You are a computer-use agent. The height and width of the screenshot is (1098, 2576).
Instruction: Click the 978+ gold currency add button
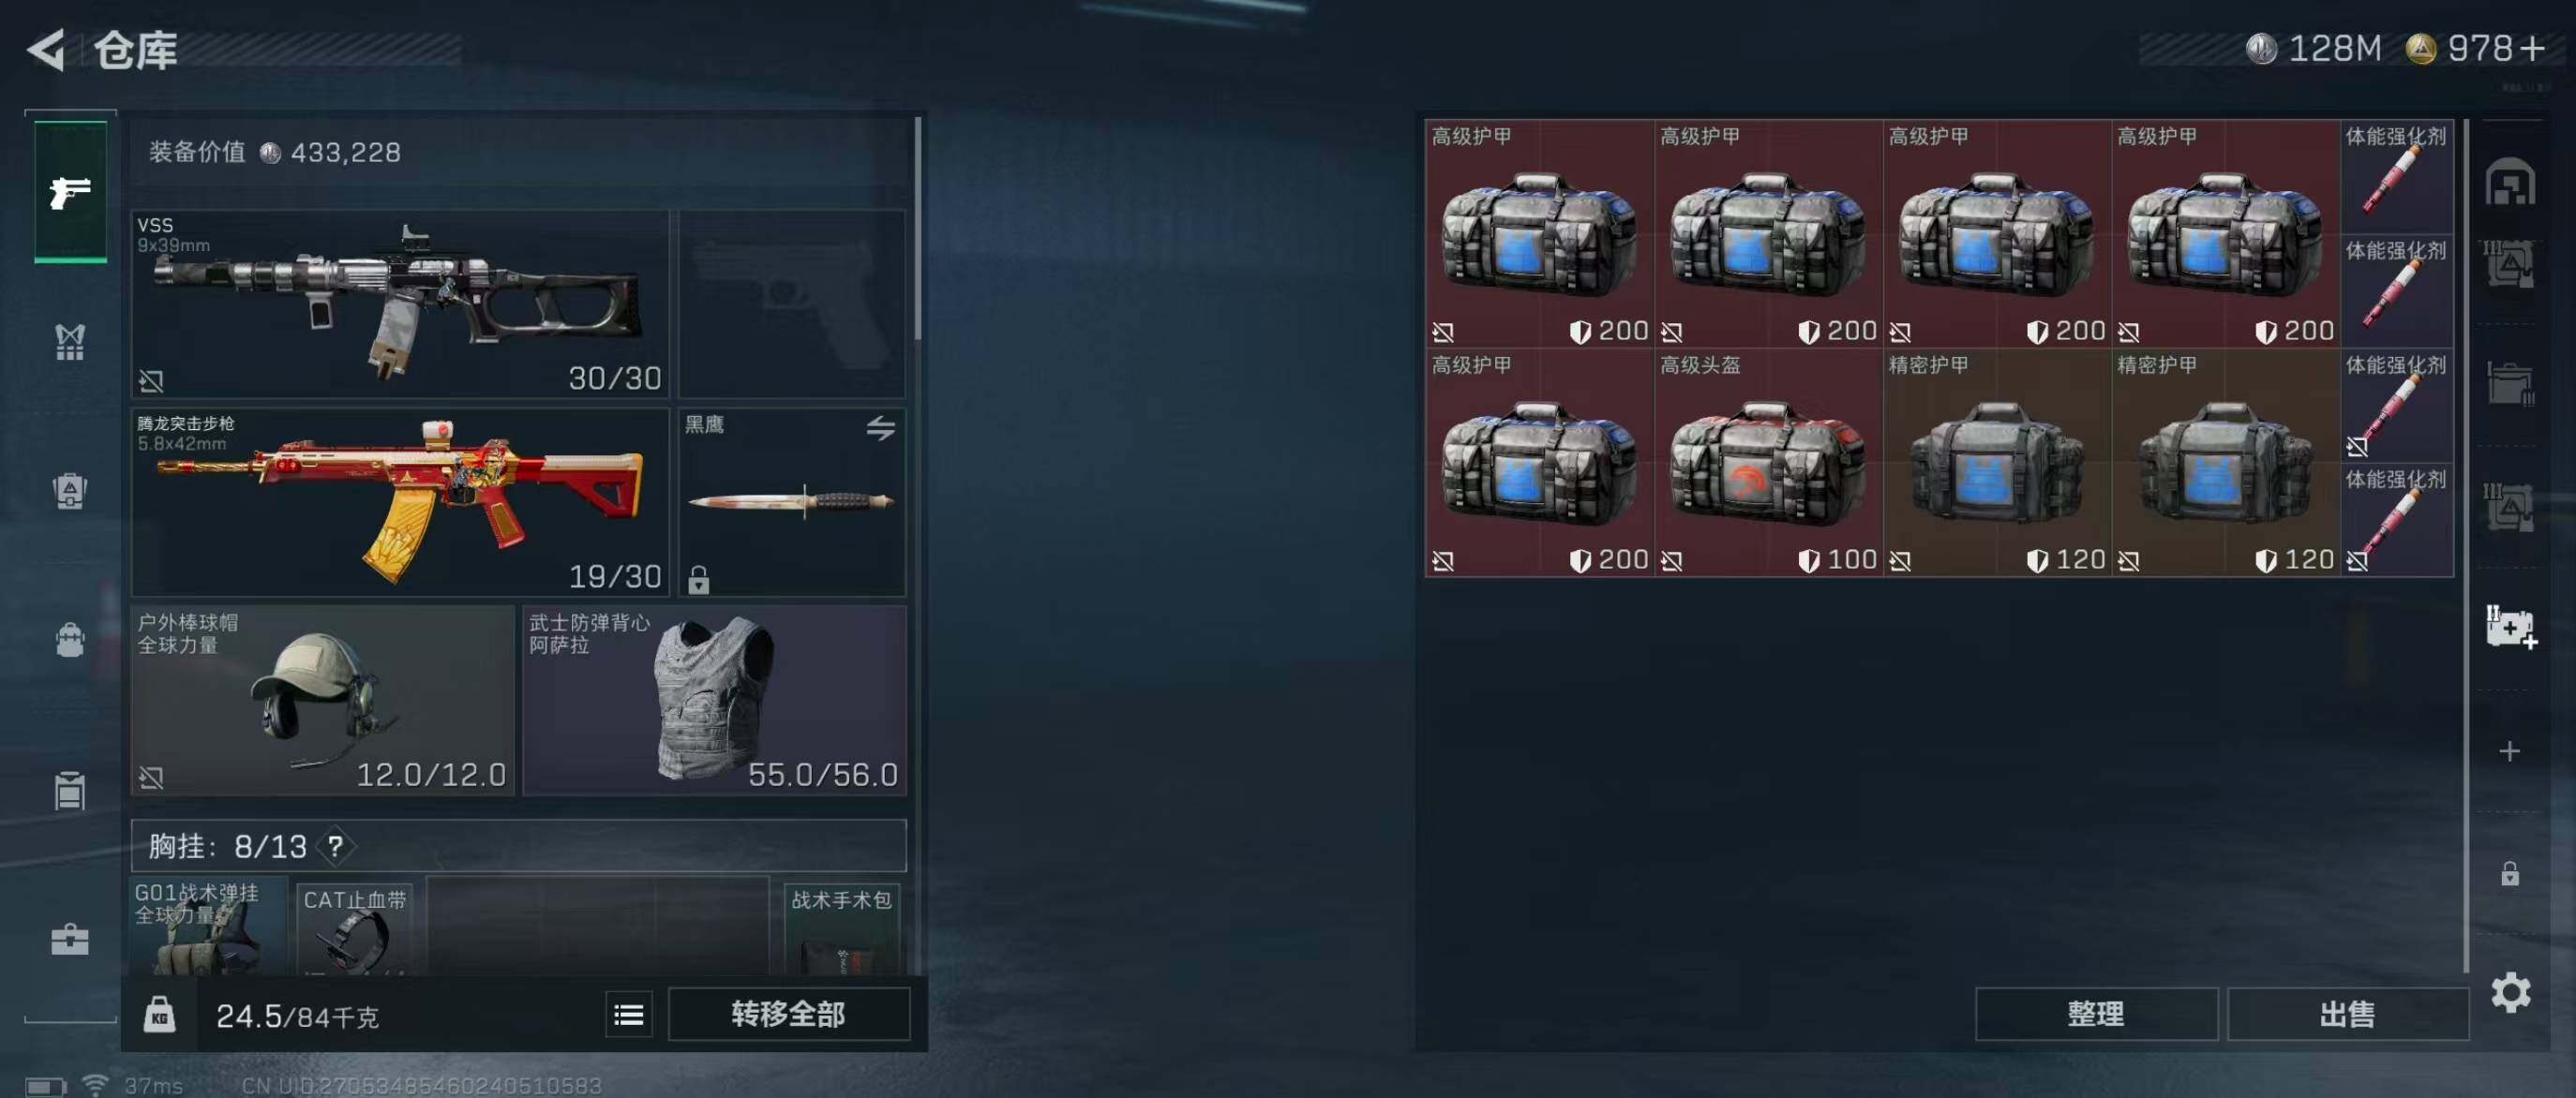tap(2533, 49)
